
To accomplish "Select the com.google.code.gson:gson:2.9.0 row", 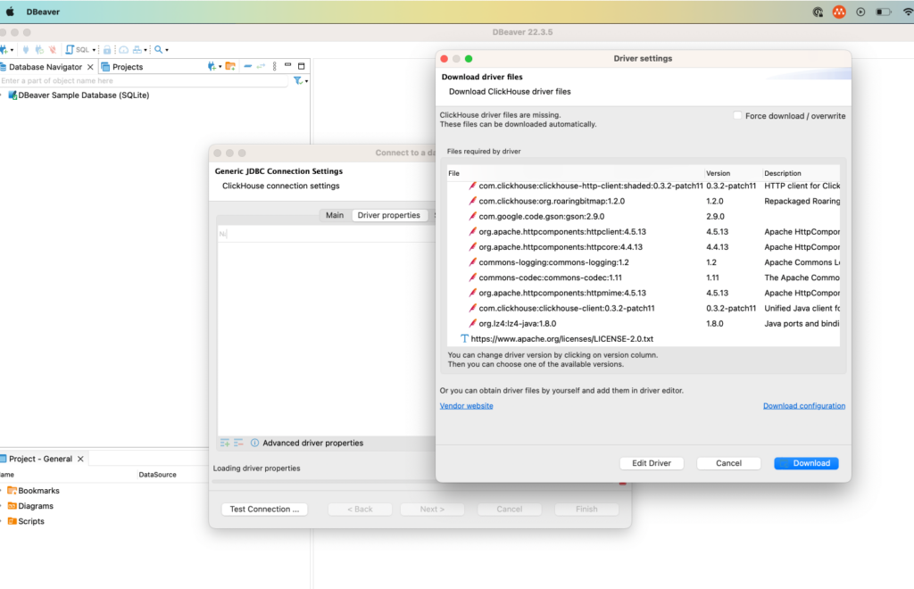I will point(644,216).
